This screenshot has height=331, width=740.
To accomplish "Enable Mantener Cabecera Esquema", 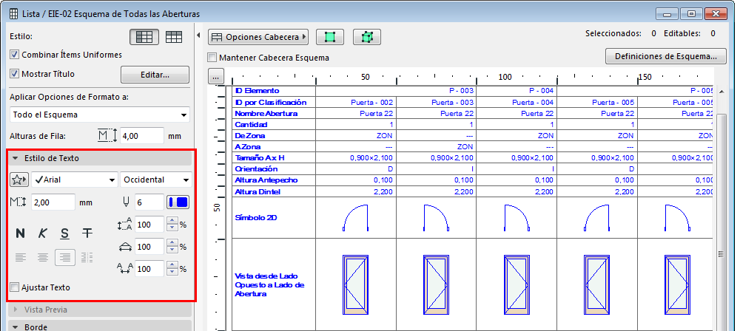I will [213, 58].
